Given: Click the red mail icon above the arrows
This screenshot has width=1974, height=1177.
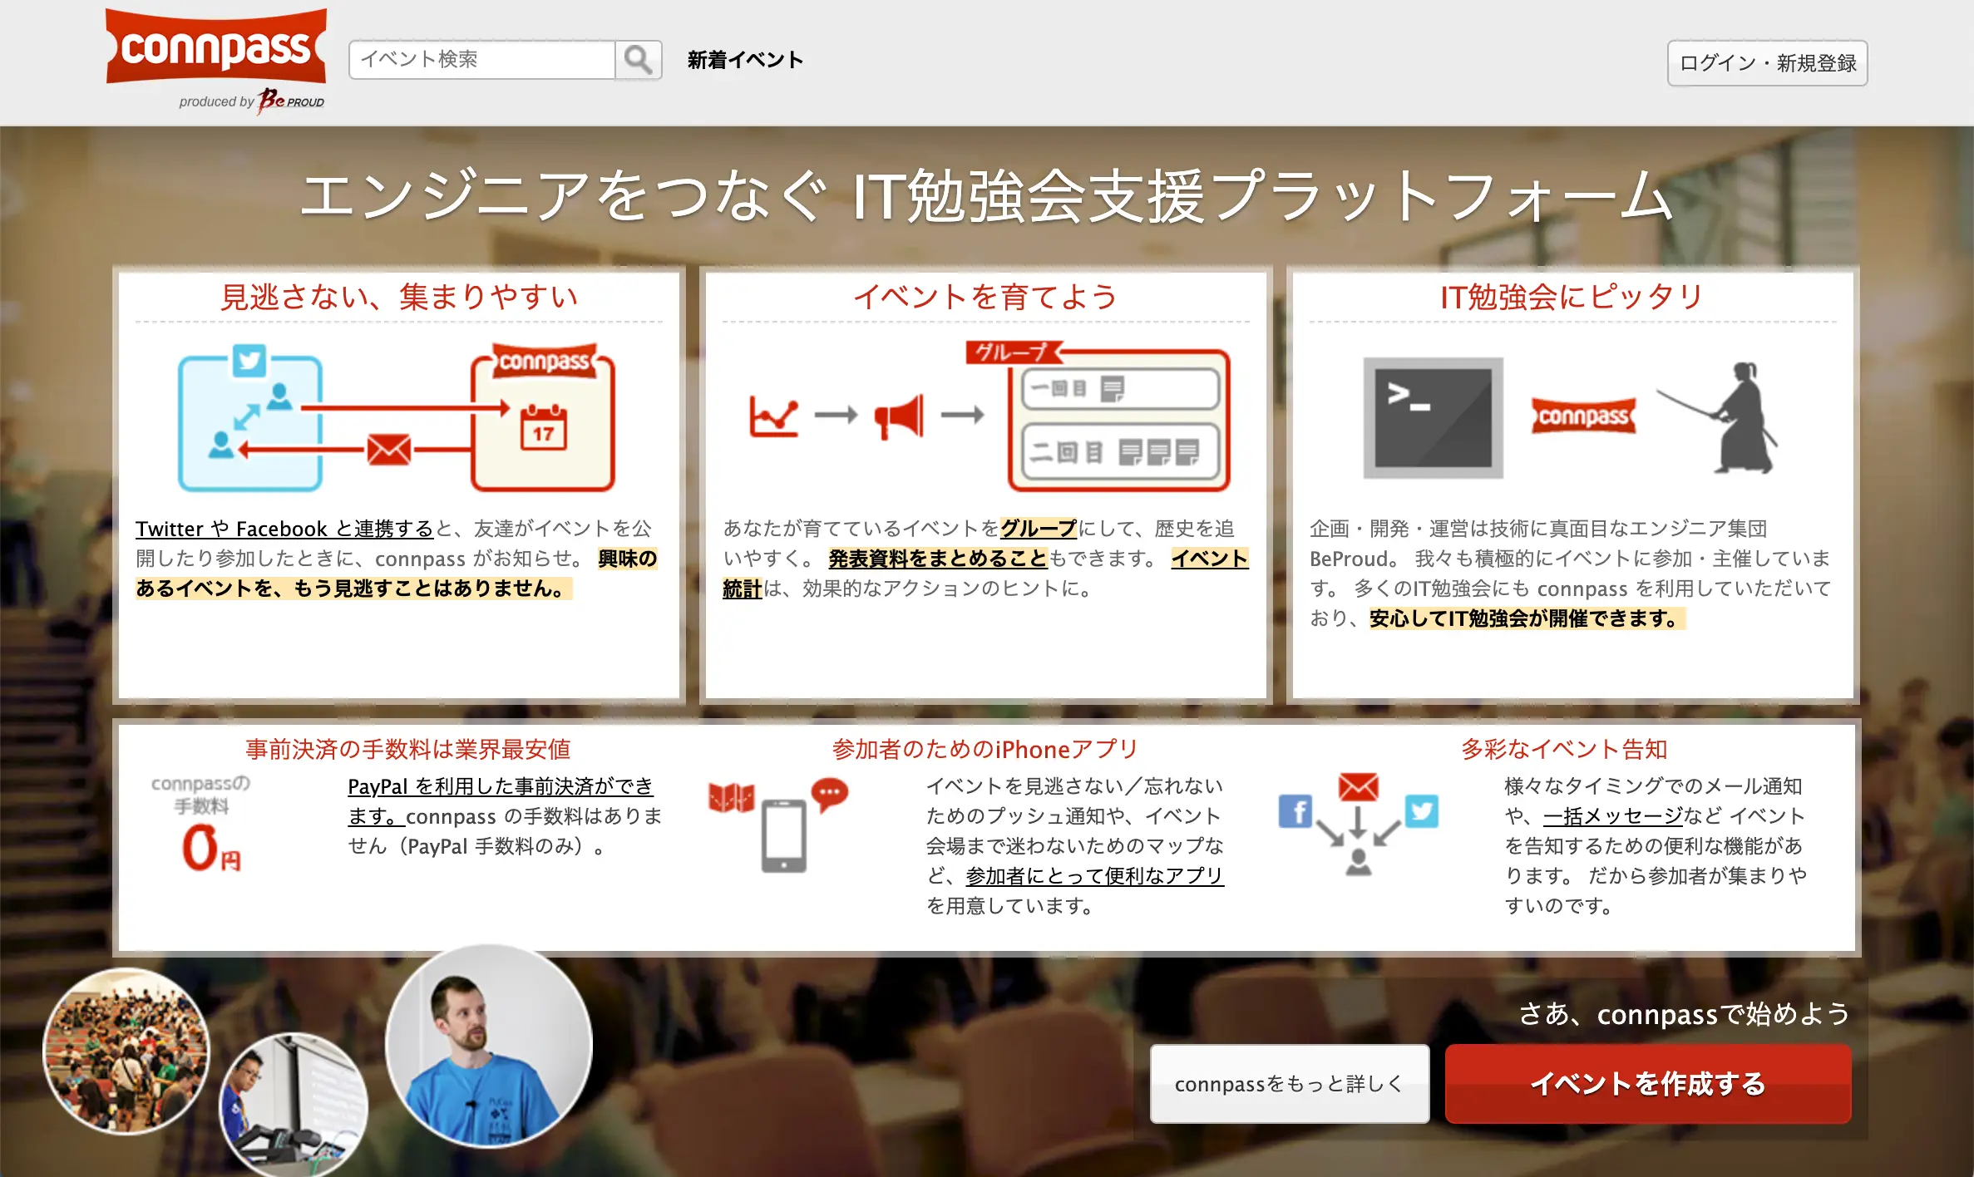Looking at the screenshot, I should click(1359, 786).
